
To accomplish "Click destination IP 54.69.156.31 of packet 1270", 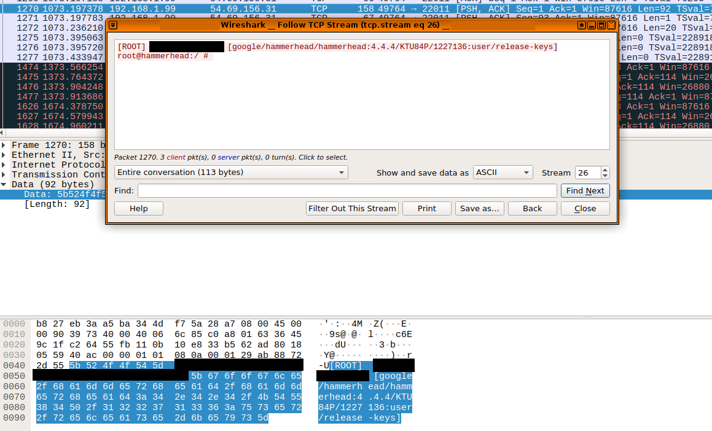I will 243,9.
